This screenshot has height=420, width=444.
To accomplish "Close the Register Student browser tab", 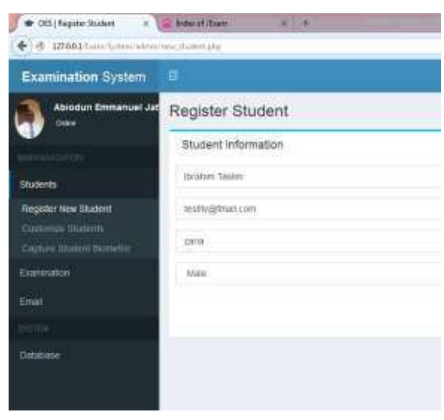I will (x=146, y=23).
